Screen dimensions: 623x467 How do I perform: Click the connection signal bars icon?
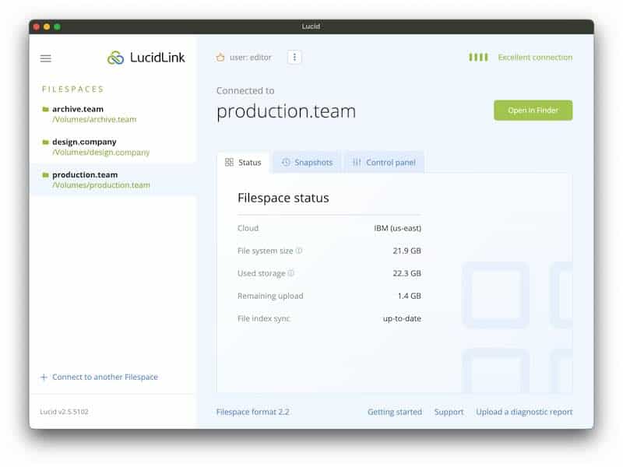click(x=478, y=58)
